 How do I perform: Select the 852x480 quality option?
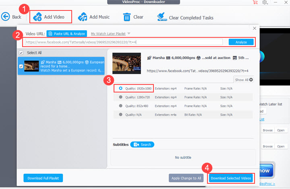pyautogui.click(x=120, y=106)
